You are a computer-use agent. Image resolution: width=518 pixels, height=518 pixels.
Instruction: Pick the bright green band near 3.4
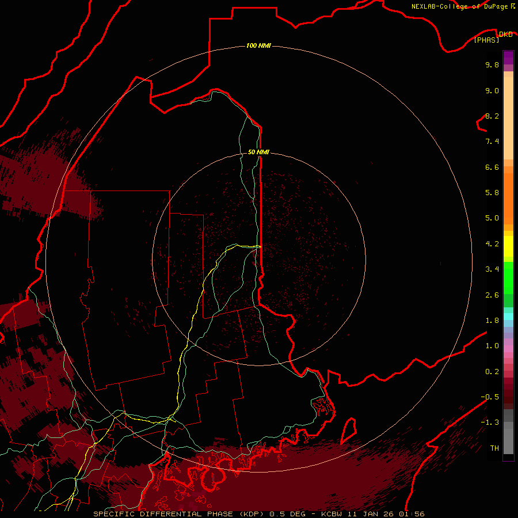(x=508, y=278)
